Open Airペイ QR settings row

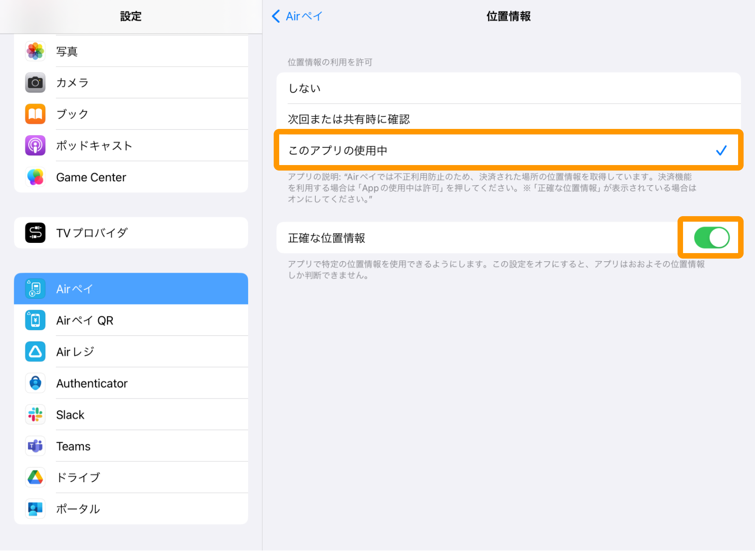tap(131, 320)
